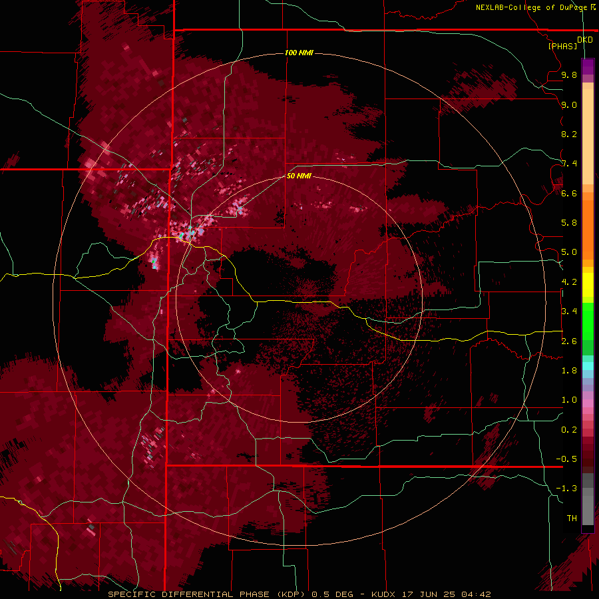The width and height of the screenshot is (599, 599).
Task: Click the 1.0 scale value
Action: [x=569, y=400]
